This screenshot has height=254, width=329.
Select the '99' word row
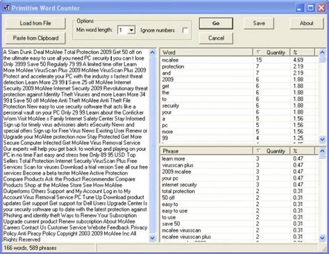pyautogui.click(x=239, y=138)
